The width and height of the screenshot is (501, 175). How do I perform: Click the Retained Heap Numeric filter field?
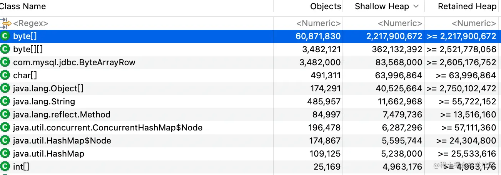[x=474, y=23]
